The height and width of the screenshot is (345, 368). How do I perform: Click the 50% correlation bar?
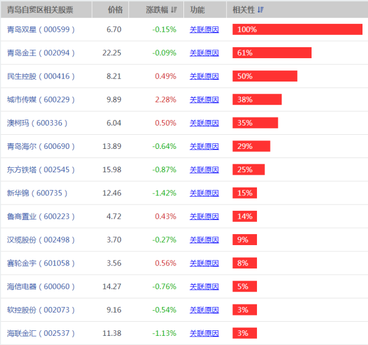tap(265, 76)
